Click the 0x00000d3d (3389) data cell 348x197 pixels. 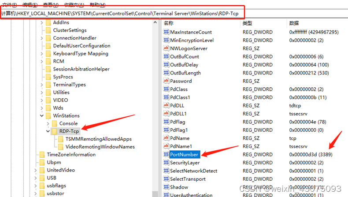pos(311,154)
